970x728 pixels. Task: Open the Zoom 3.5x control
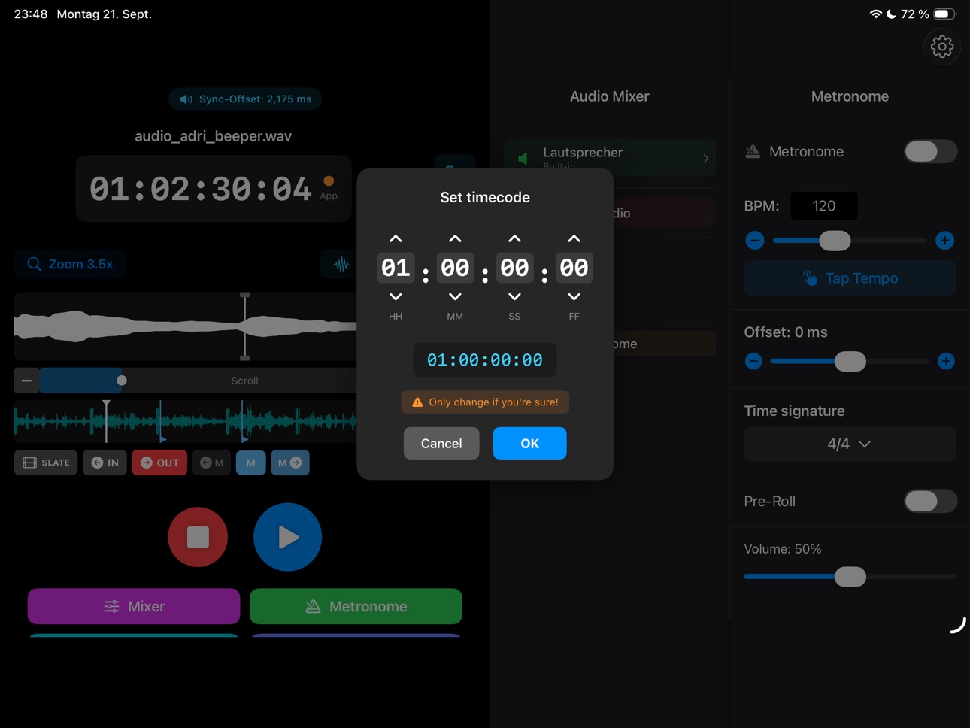(x=70, y=264)
